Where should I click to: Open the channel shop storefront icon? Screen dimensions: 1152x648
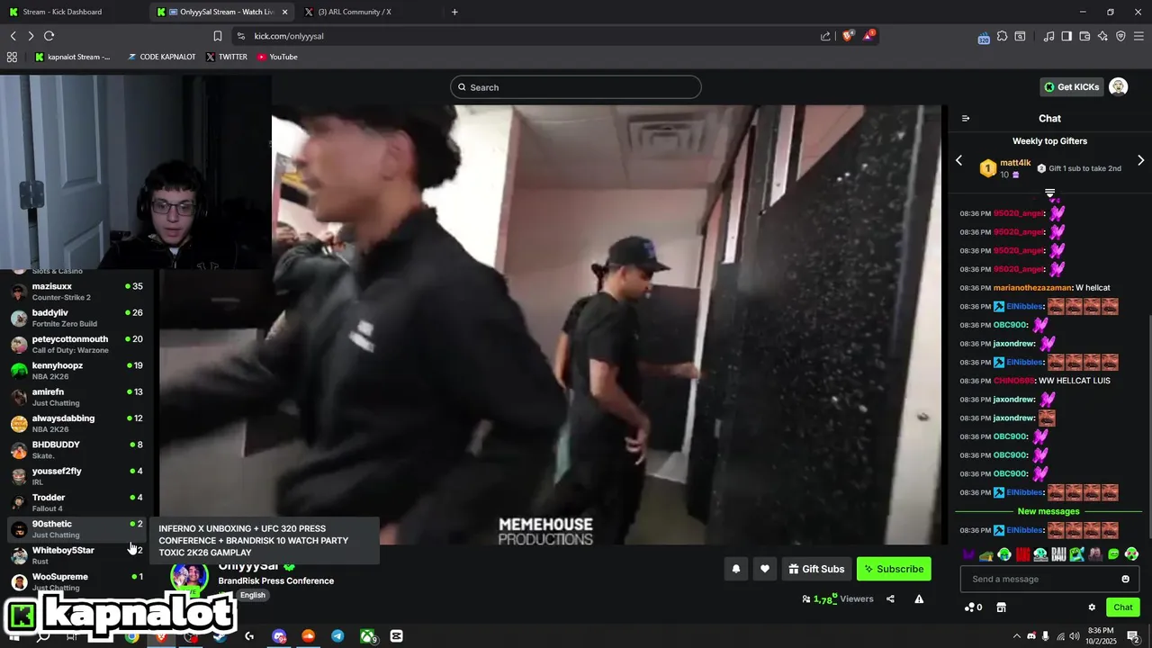(1001, 607)
